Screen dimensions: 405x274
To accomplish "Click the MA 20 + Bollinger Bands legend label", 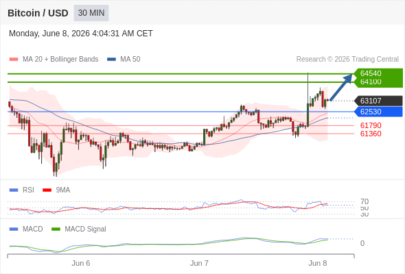I will coord(60,60).
